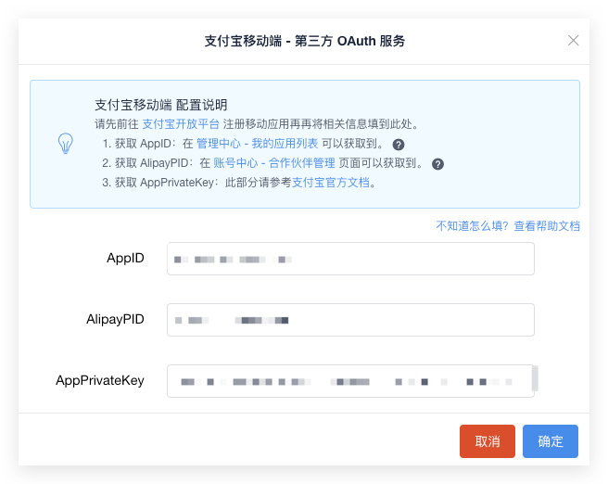Screen dimensions: 608x484
Task: Close the OAuth dialog with X
Action: 573,41
